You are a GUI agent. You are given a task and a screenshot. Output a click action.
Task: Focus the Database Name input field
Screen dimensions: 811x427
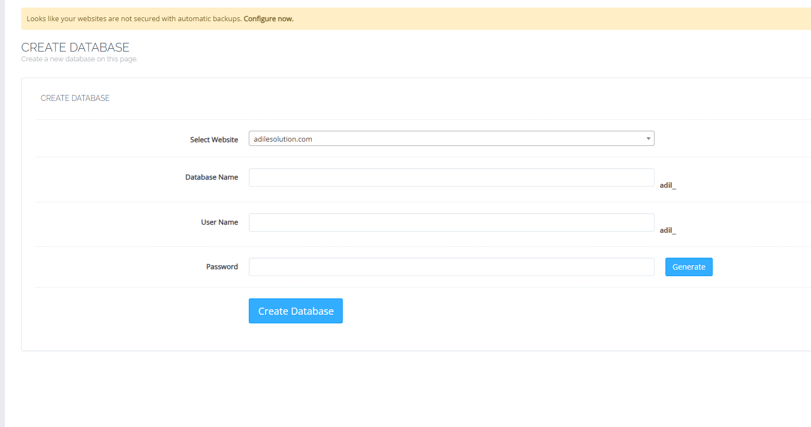[x=451, y=177]
